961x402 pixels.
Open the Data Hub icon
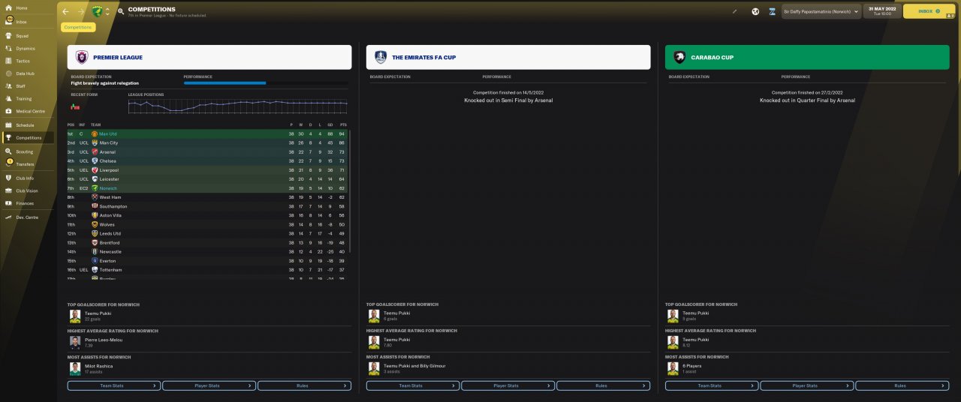8,73
